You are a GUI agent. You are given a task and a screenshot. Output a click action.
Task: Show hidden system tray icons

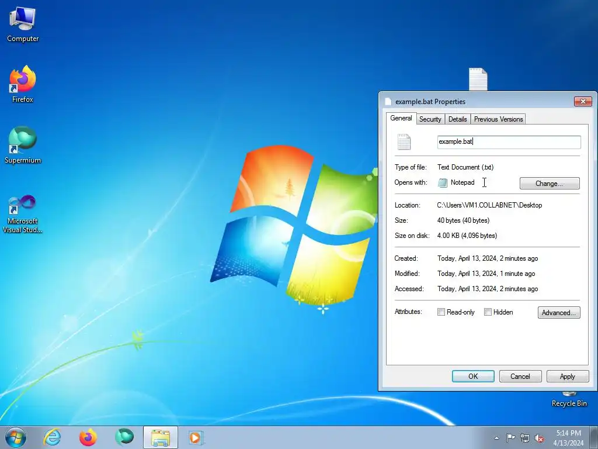pos(496,438)
